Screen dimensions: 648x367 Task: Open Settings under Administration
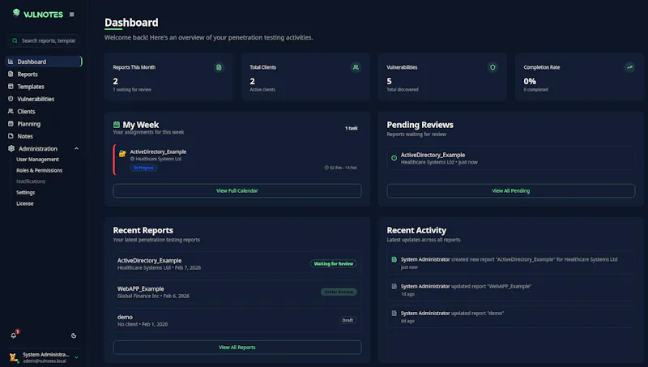point(26,193)
